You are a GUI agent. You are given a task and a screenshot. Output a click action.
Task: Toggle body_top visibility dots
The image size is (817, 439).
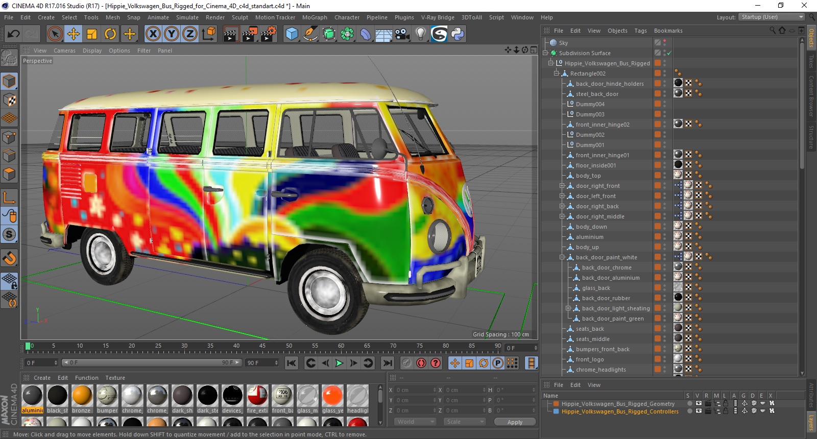[x=665, y=176]
